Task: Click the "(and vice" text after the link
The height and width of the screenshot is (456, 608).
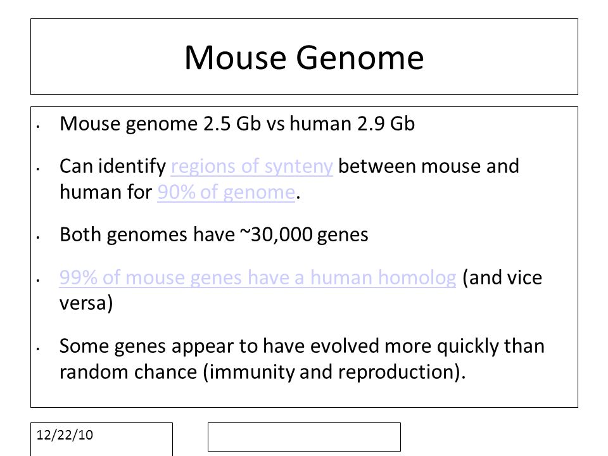Action: pos(502,278)
